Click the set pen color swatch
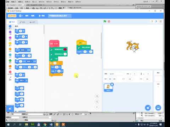Viewport: 170px width, 127px height. tap(65, 49)
